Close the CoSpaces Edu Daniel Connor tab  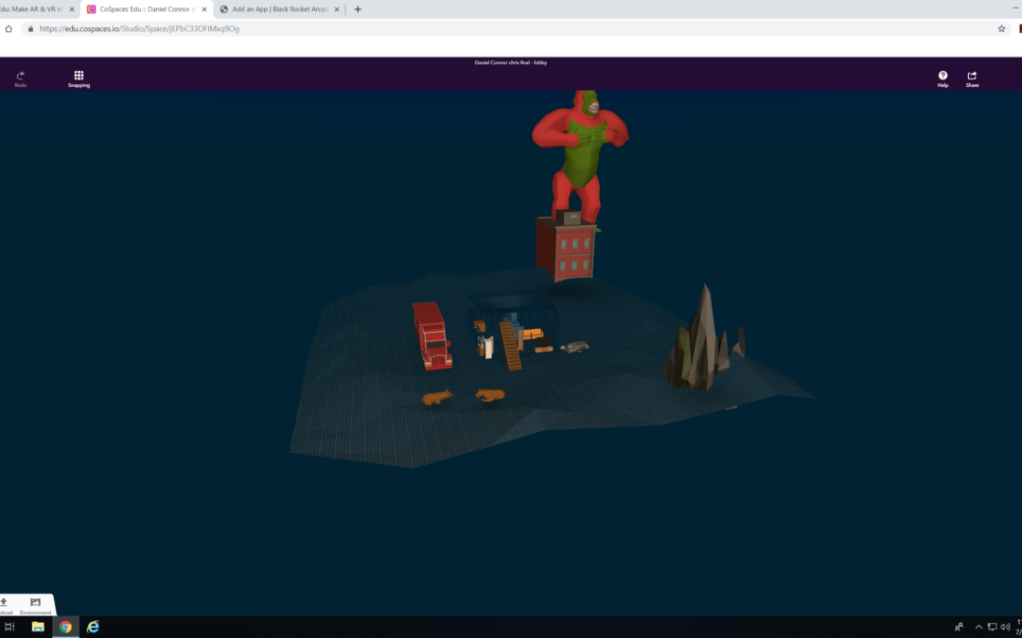click(204, 9)
